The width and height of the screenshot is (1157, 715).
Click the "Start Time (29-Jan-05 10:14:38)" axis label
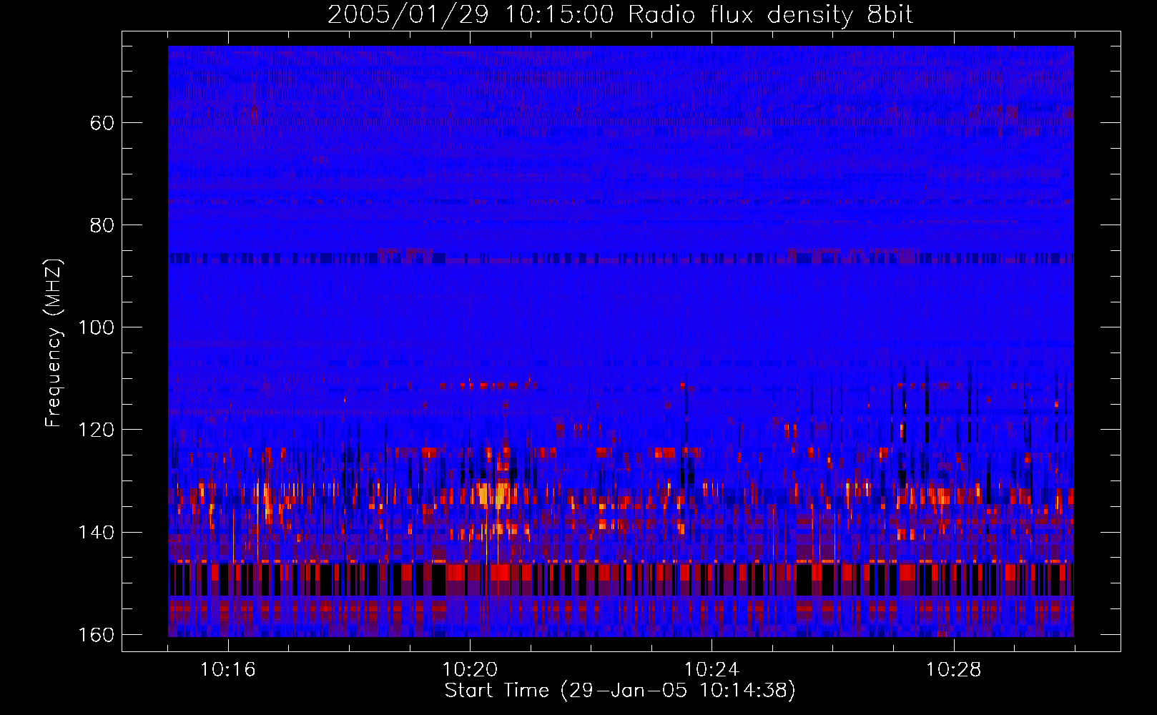[x=620, y=691]
